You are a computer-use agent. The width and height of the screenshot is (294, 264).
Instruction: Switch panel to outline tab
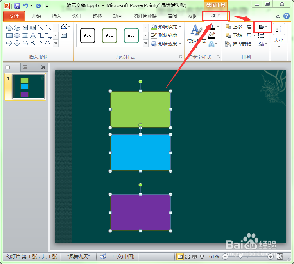click(x=25, y=67)
